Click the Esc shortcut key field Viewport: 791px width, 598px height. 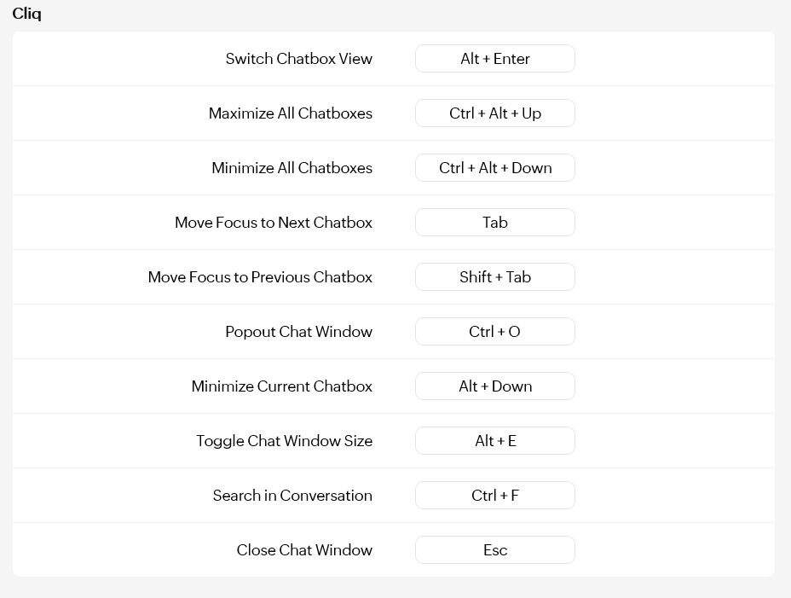coord(494,550)
